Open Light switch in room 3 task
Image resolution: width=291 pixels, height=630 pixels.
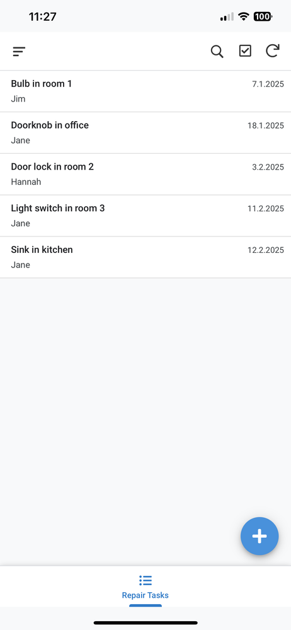145,216
